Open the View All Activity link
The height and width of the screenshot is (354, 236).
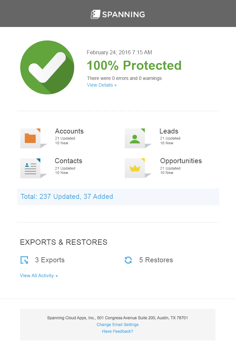(39, 276)
